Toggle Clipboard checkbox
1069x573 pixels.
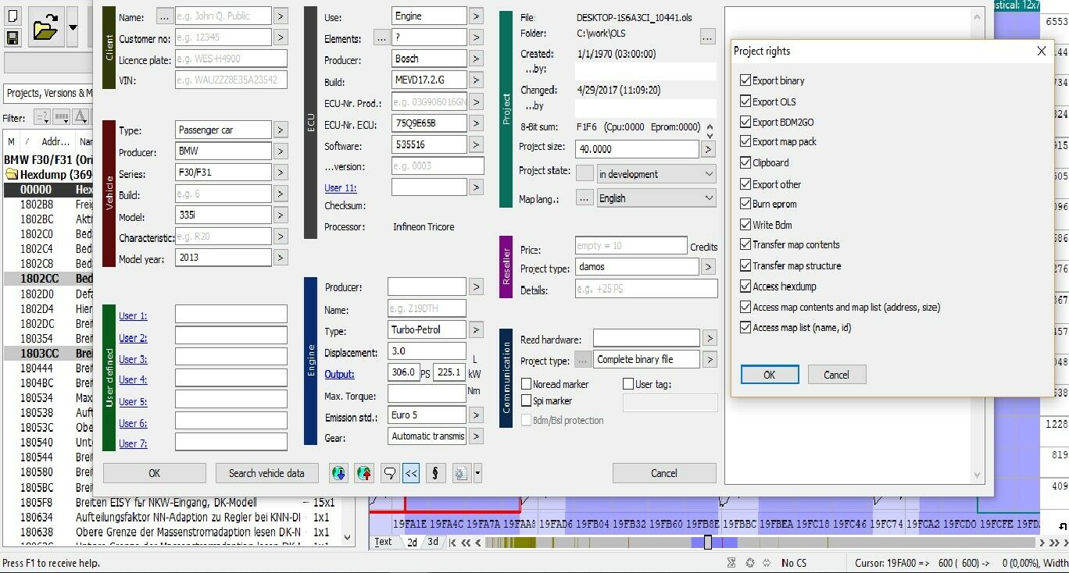pos(745,162)
